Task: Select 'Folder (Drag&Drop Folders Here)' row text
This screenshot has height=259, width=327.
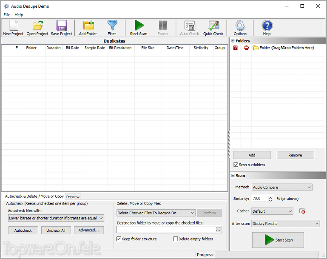Action: click(x=287, y=48)
